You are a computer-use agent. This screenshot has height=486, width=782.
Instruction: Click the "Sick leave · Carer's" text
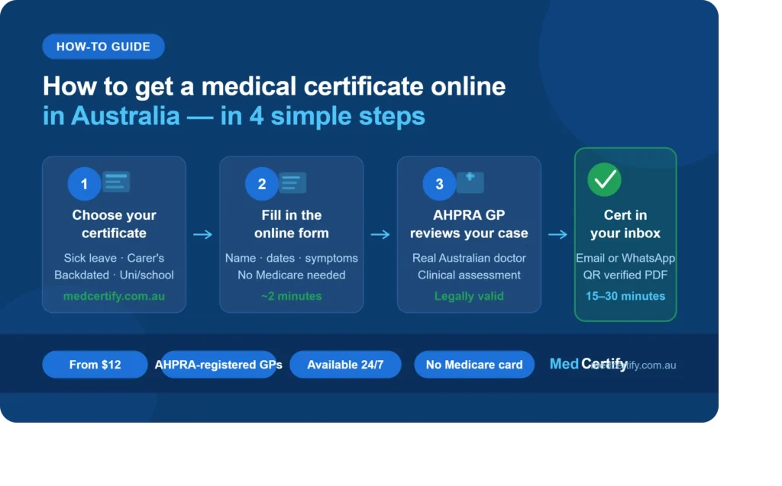[114, 258]
